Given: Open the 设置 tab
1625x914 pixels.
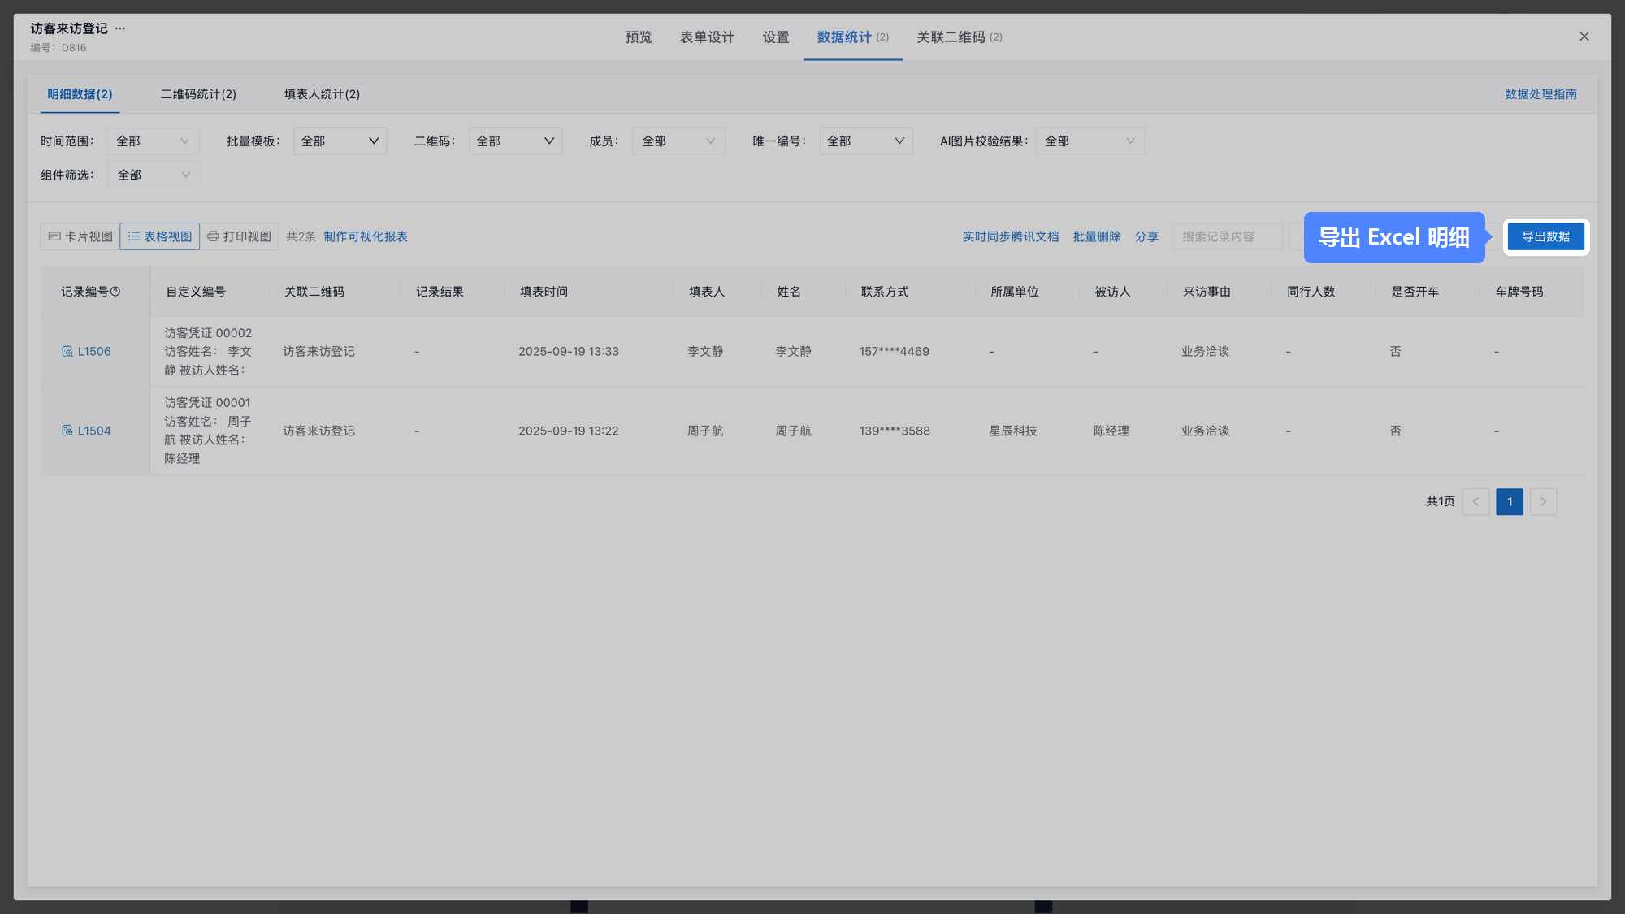Looking at the screenshot, I should pyautogui.click(x=776, y=37).
